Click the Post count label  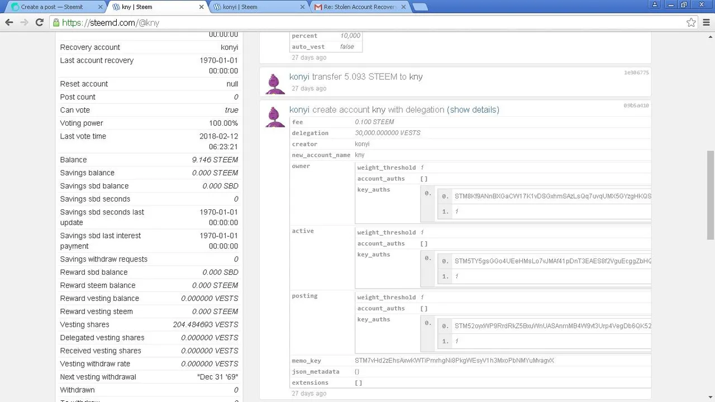pyautogui.click(x=78, y=97)
